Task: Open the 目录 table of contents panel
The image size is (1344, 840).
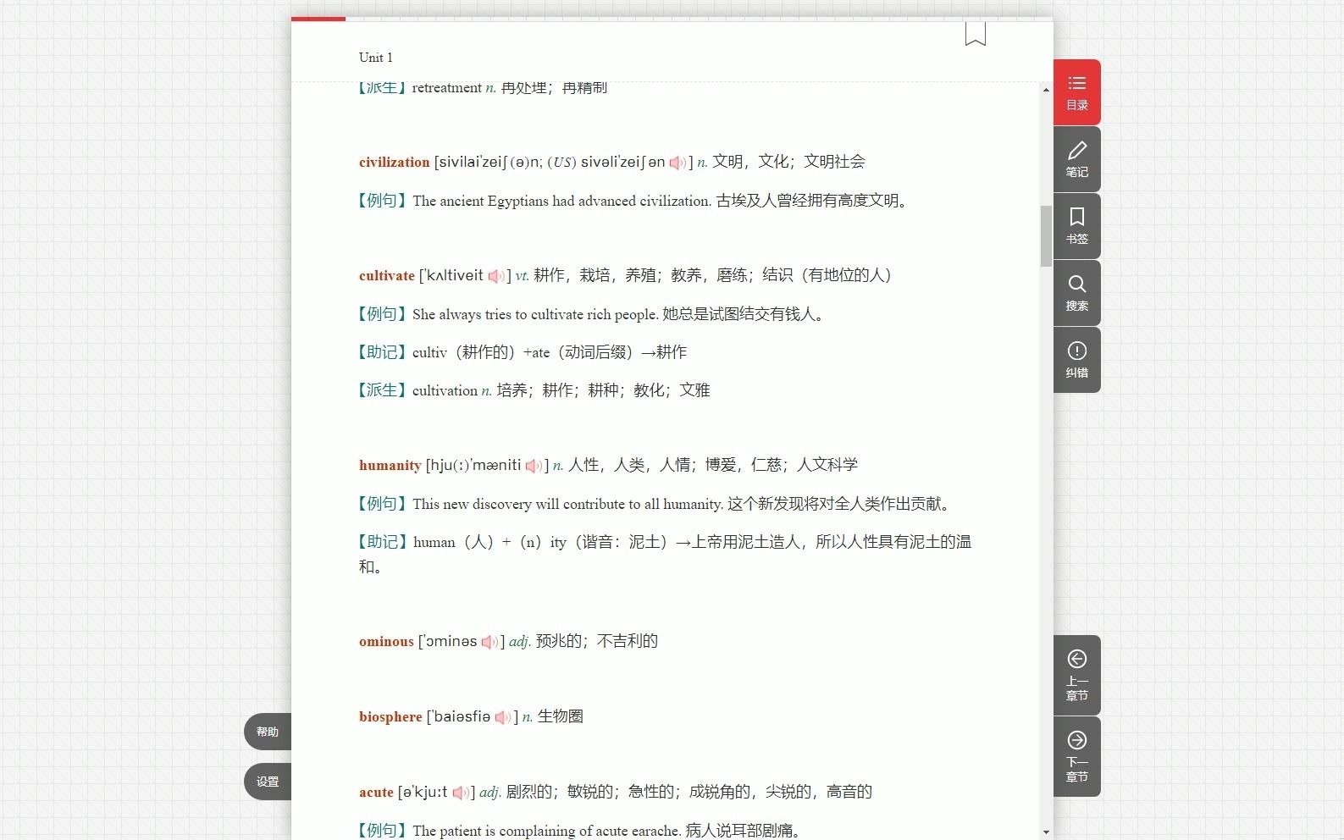Action: 1076,92
